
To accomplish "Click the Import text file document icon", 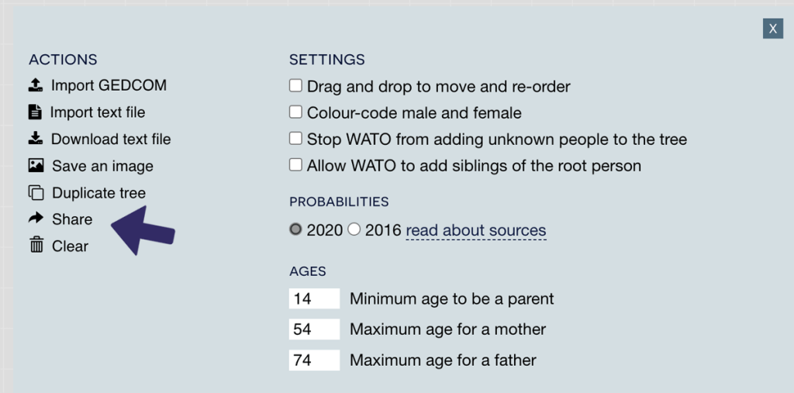I will [x=35, y=112].
